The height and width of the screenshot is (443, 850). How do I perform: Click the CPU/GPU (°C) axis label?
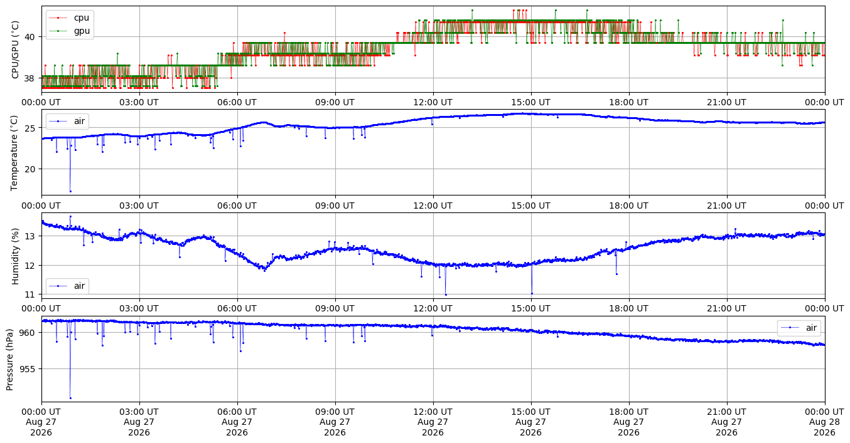[16, 50]
